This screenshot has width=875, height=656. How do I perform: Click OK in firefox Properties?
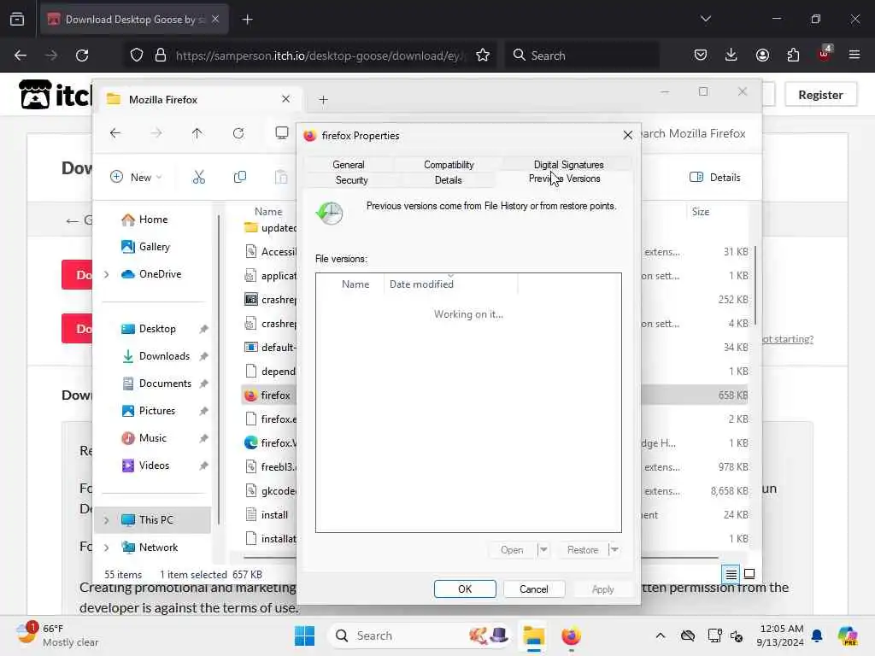click(465, 589)
